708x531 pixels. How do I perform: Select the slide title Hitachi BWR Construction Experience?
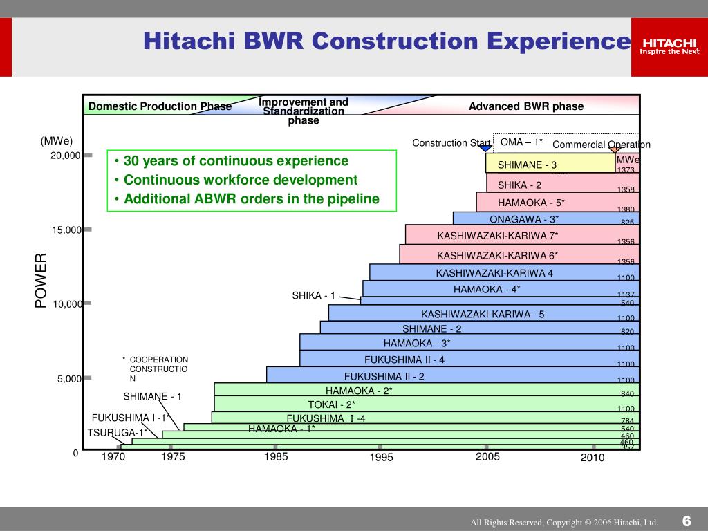coord(387,41)
